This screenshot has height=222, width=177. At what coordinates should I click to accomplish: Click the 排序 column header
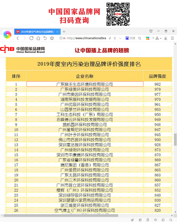click(x=16, y=76)
